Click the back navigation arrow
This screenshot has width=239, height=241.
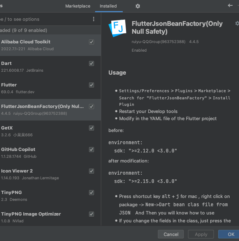[x=230, y=5]
